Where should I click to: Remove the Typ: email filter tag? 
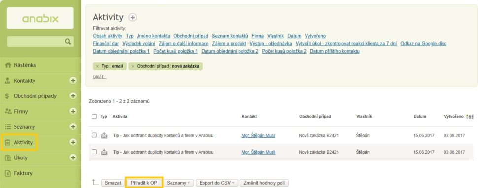pos(97,66)
